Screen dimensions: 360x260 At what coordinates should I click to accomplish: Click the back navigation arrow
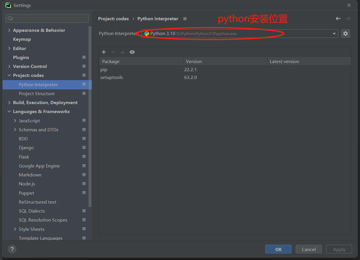point(338,19)
